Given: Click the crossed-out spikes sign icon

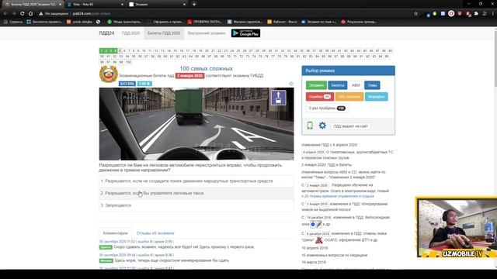Looking at the screenshot, I should [319, 239].
